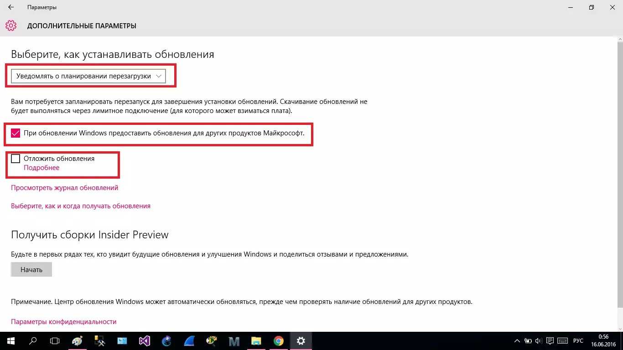Image resolution: width=623 pixels, height=350 pixels.
Task: Show the touch keyboard from the tray
Action: pos(563,341)
